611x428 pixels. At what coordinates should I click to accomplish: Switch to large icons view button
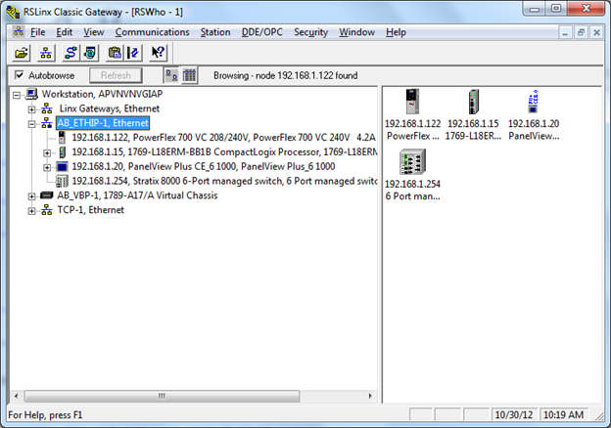point(171,75)
